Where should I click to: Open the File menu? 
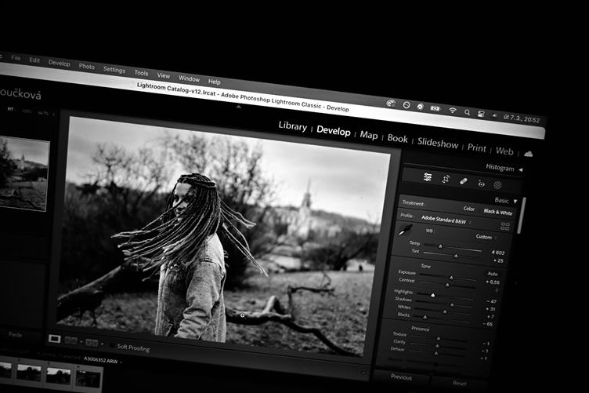click(x=16, y=58)
